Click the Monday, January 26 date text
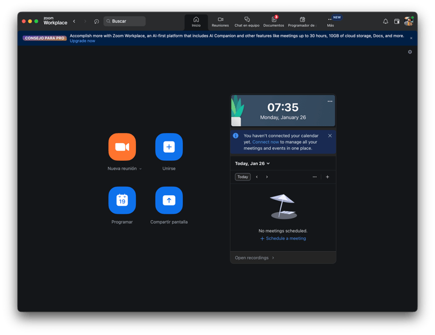Viewport: 435px width, 335px height. 283,118
